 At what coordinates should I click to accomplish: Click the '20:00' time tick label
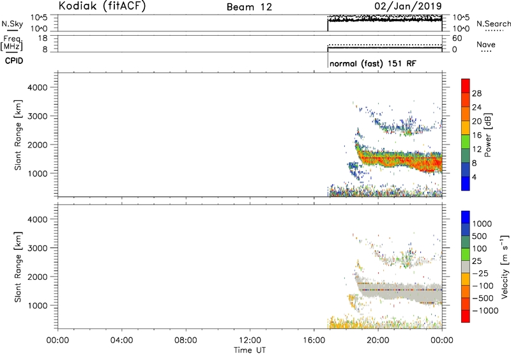(x=378, y=341)
